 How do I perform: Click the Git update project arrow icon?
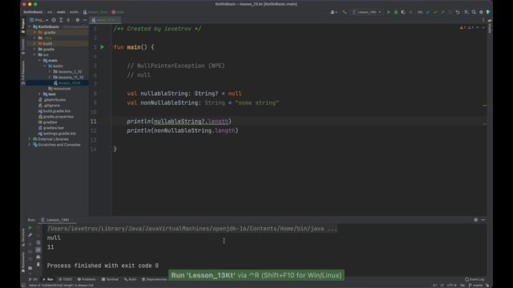[x=428, y=12]
